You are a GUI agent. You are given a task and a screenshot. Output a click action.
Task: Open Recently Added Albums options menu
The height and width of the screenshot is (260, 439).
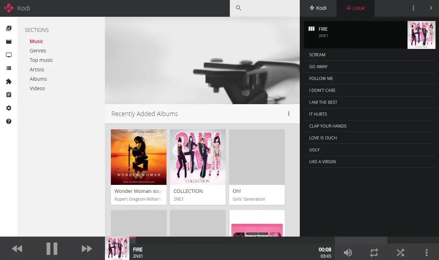coord(289,114)
